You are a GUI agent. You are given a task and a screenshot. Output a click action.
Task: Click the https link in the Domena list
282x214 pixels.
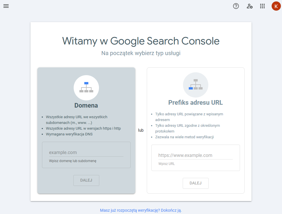(x=106, y=128)
